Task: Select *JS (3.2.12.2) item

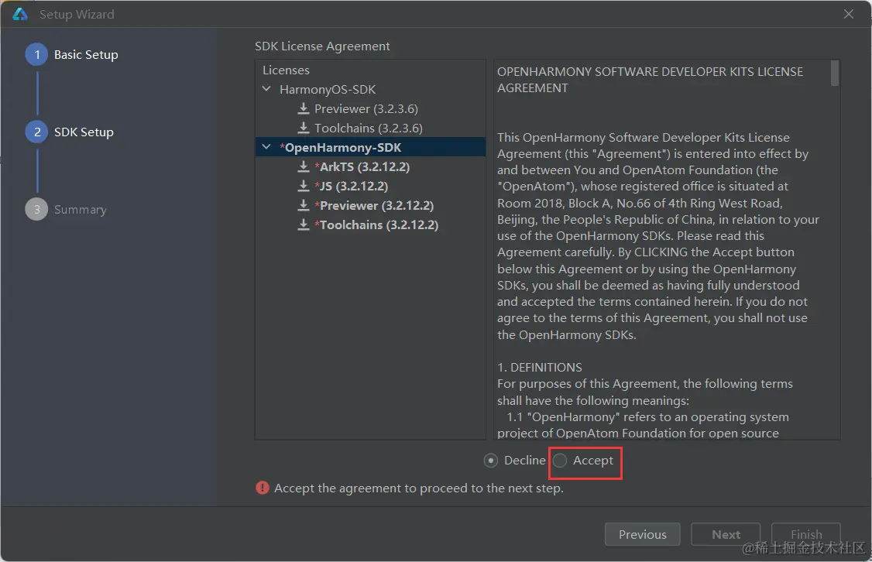Action: point(351,186)
